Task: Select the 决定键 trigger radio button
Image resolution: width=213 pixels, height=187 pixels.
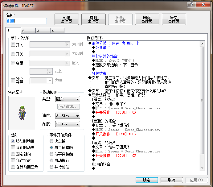Action: [x=51, y=141]
